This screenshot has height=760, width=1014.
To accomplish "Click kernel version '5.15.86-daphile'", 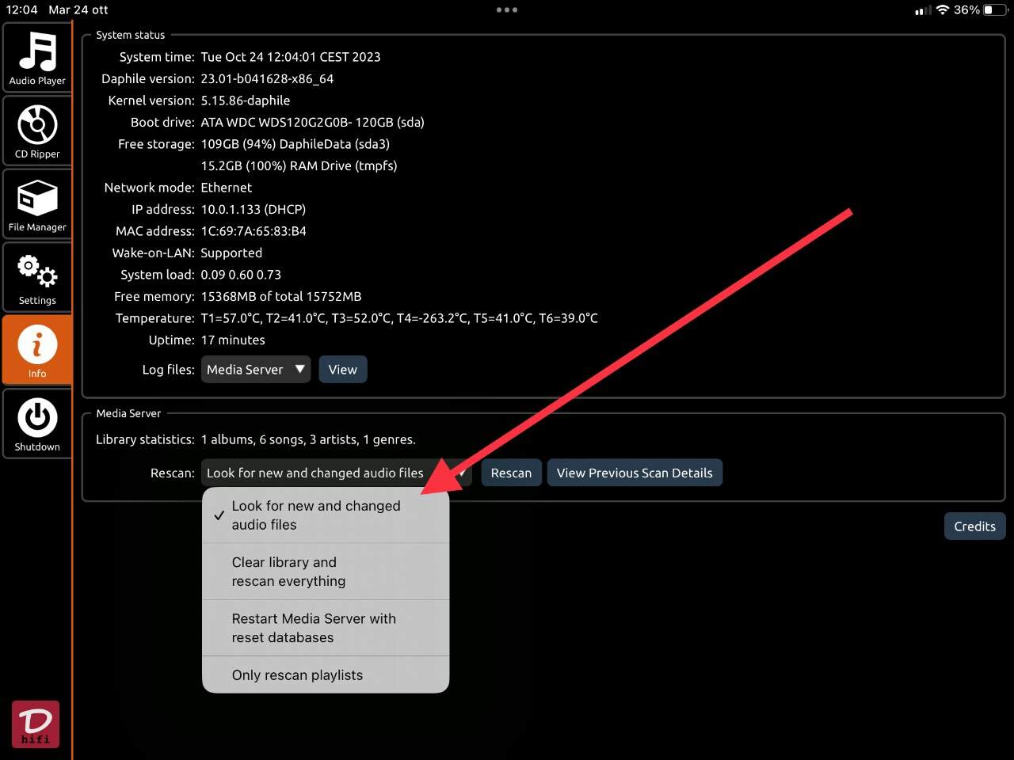I will point(246,101).
